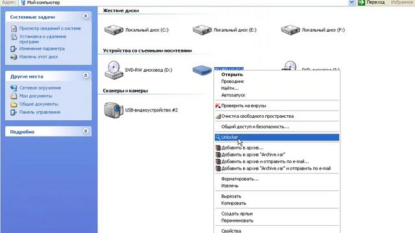Viewport: 415px width, 233px height.
Task: Open Local Disk (F:) drive icon
Action: (x=290, y=30)
